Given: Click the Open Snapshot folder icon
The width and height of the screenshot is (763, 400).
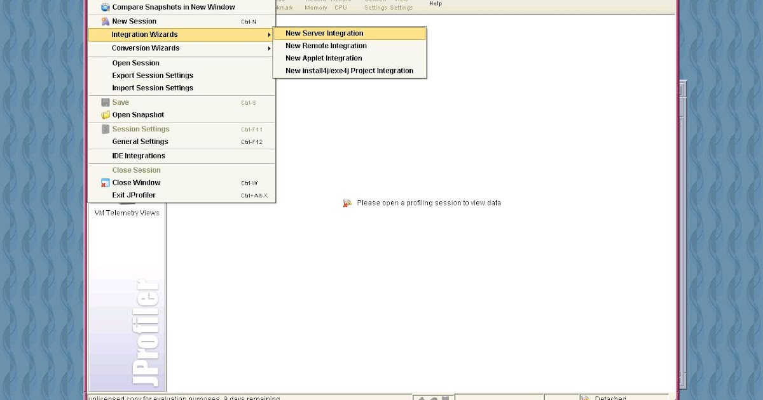Looking at the screenshot, I should pyautogui.click(x=105, y=115).
